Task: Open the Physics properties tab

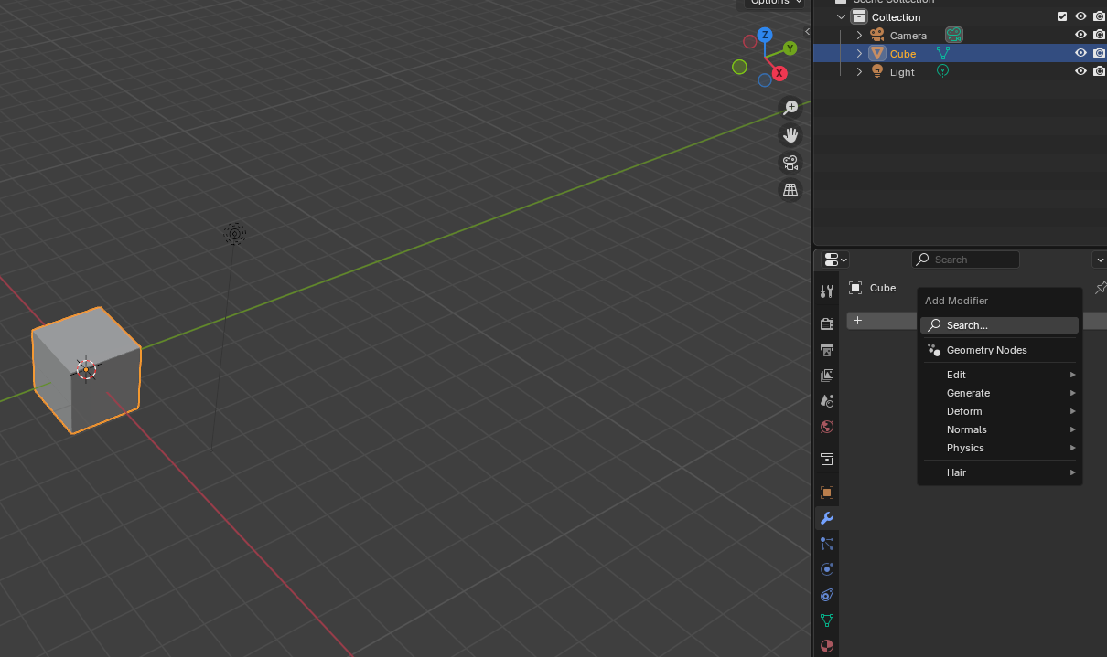Action: (x=827, y=569)
